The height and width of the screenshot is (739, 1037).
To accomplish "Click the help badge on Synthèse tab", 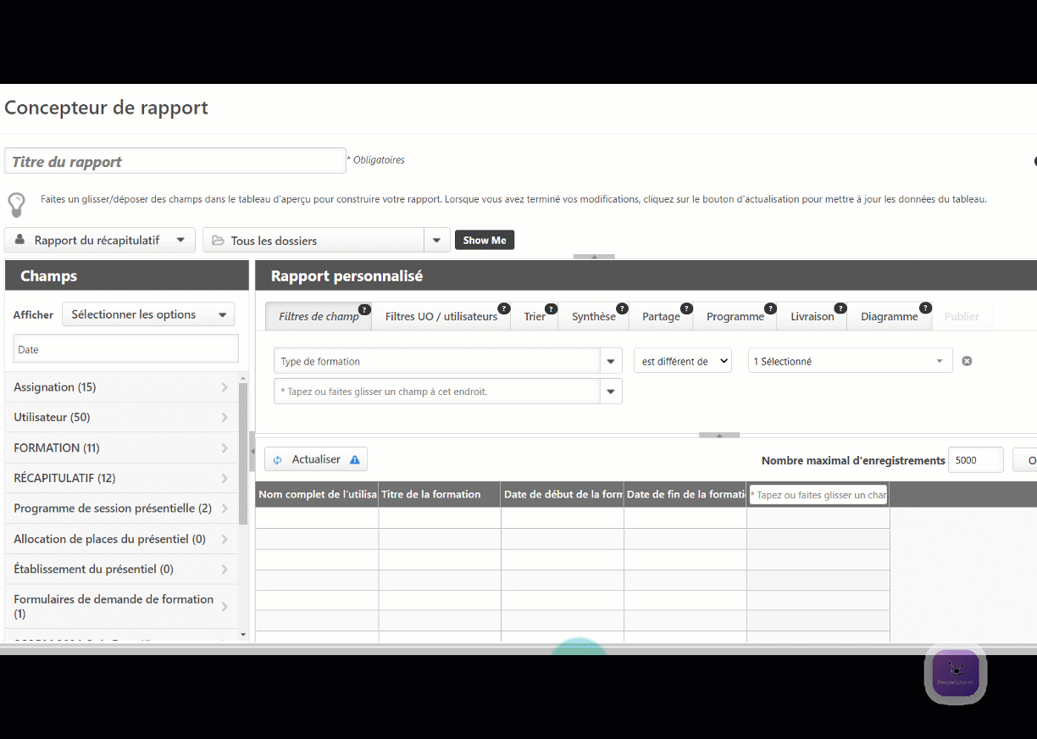I will coord(622,309).
